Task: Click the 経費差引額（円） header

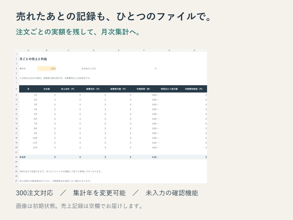Action: 118,89
